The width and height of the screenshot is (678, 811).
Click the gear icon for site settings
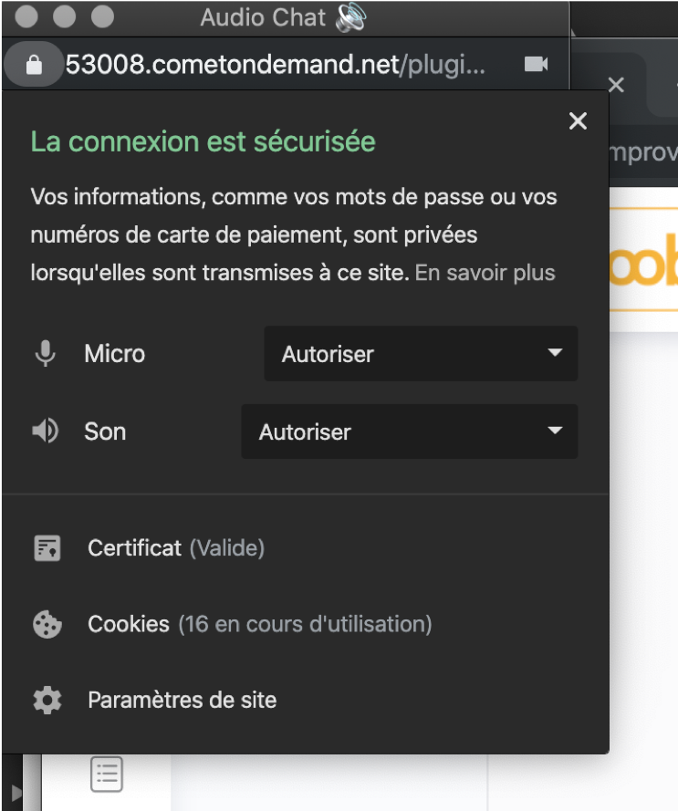[47, 701]
